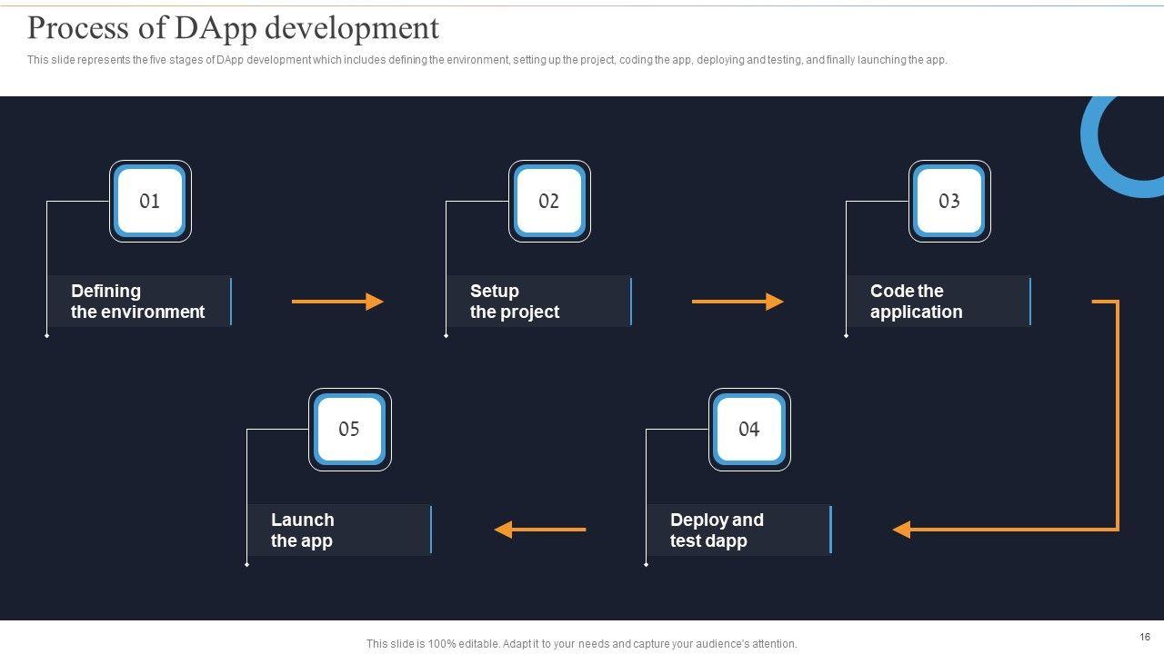The image size is (1164, 654).
Task: Click the subtitle describing five stages of DApp development
Action: (487, 60)
